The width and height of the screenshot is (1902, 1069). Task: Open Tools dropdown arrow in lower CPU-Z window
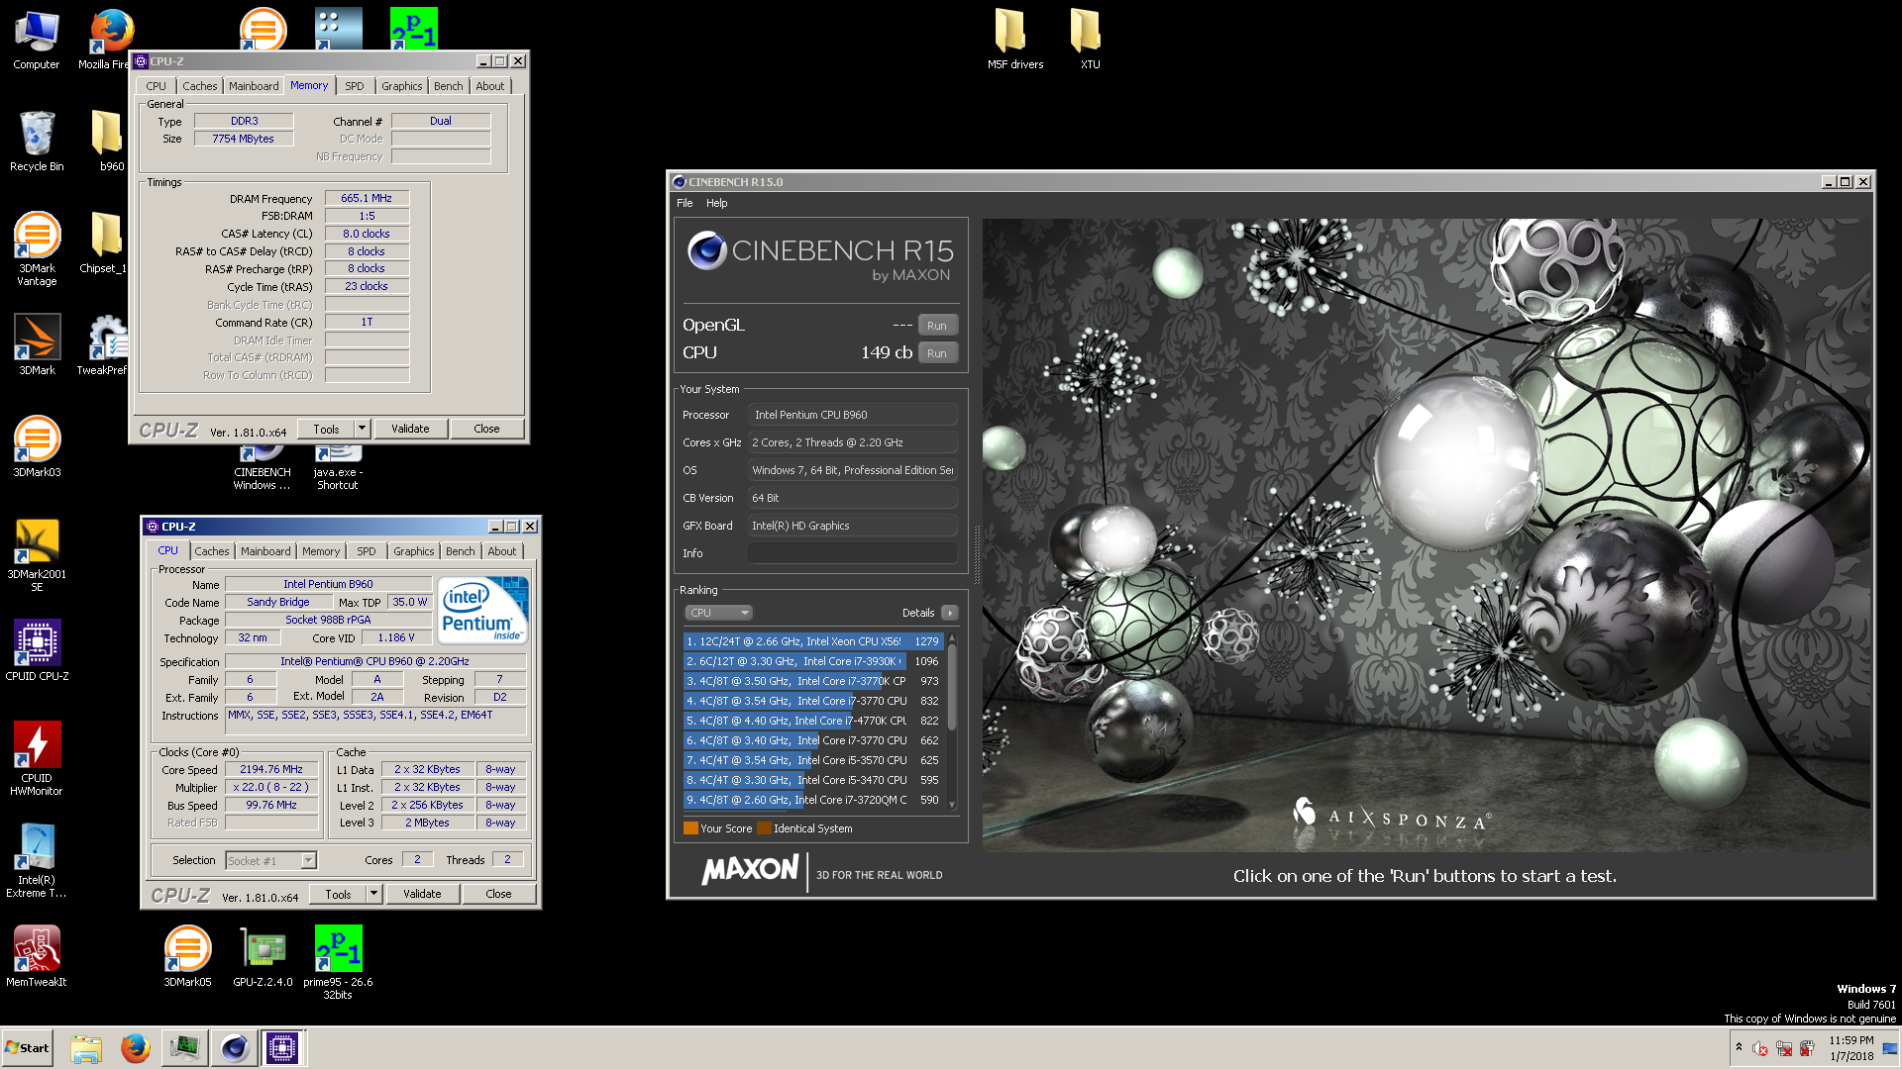point(373,894)
